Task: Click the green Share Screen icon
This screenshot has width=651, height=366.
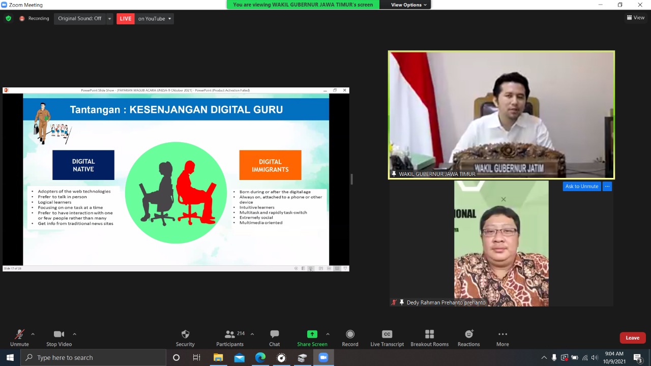Action: (312, 334)
